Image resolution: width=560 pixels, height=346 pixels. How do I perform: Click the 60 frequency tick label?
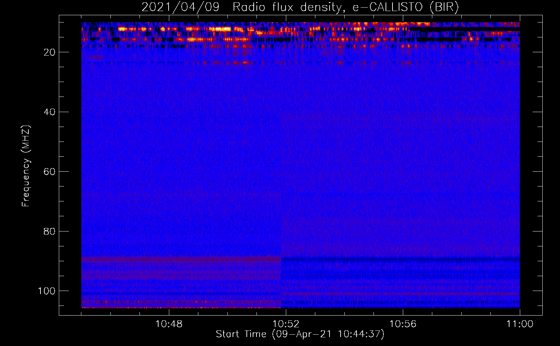tap(49, 172)
